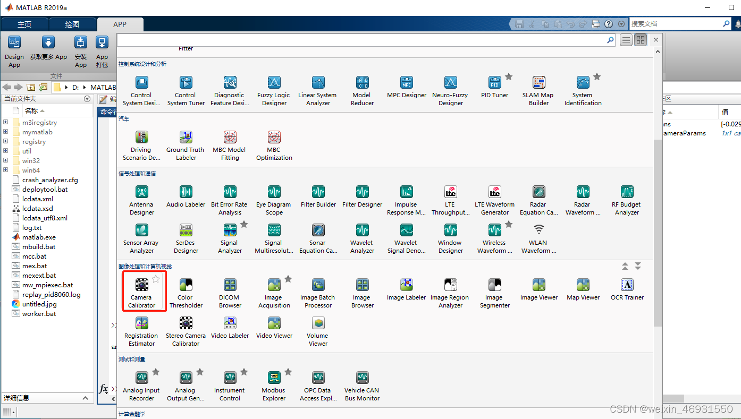Toggle the Image Acquisition favorite star

288,279
